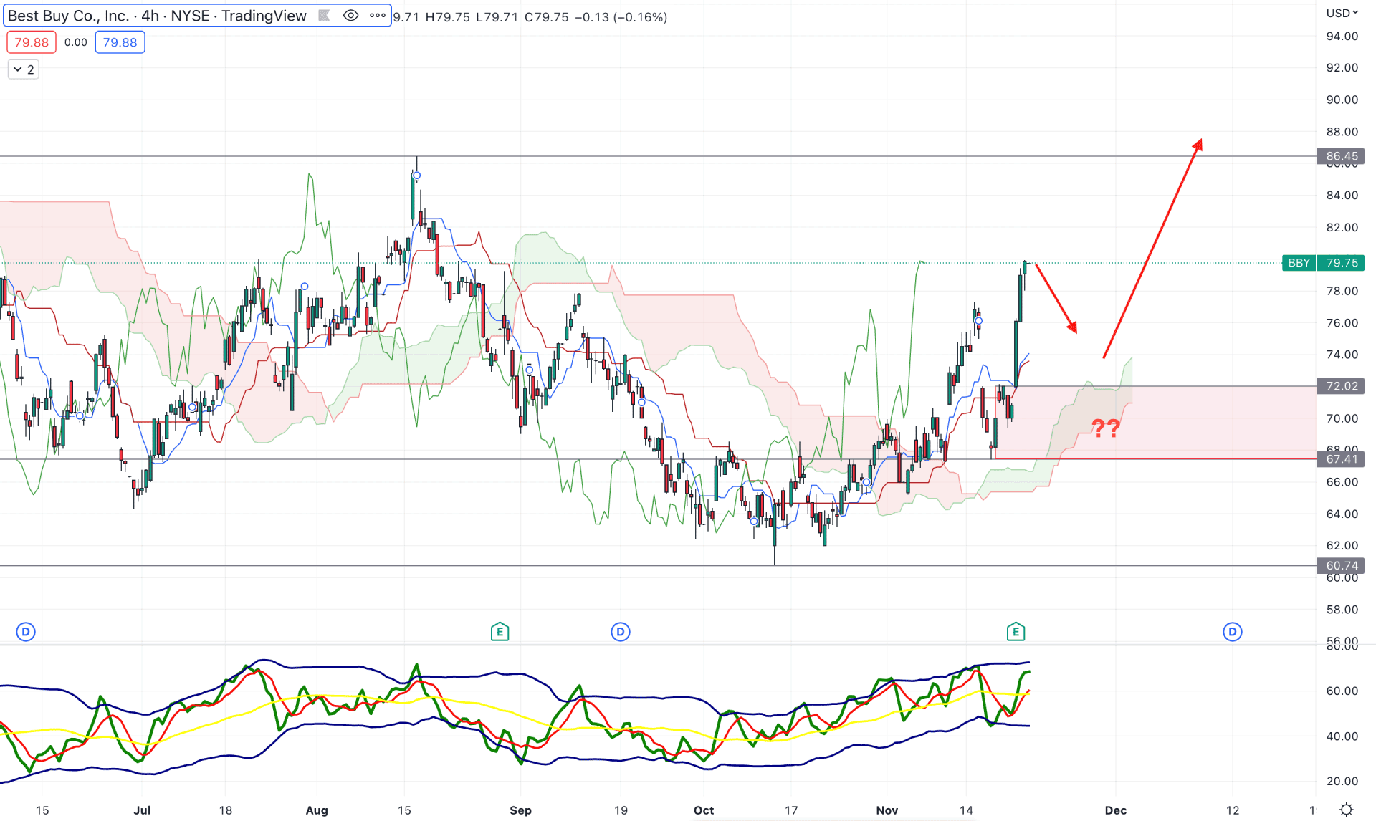Click the 0.00 spread value

coord(76,42)
